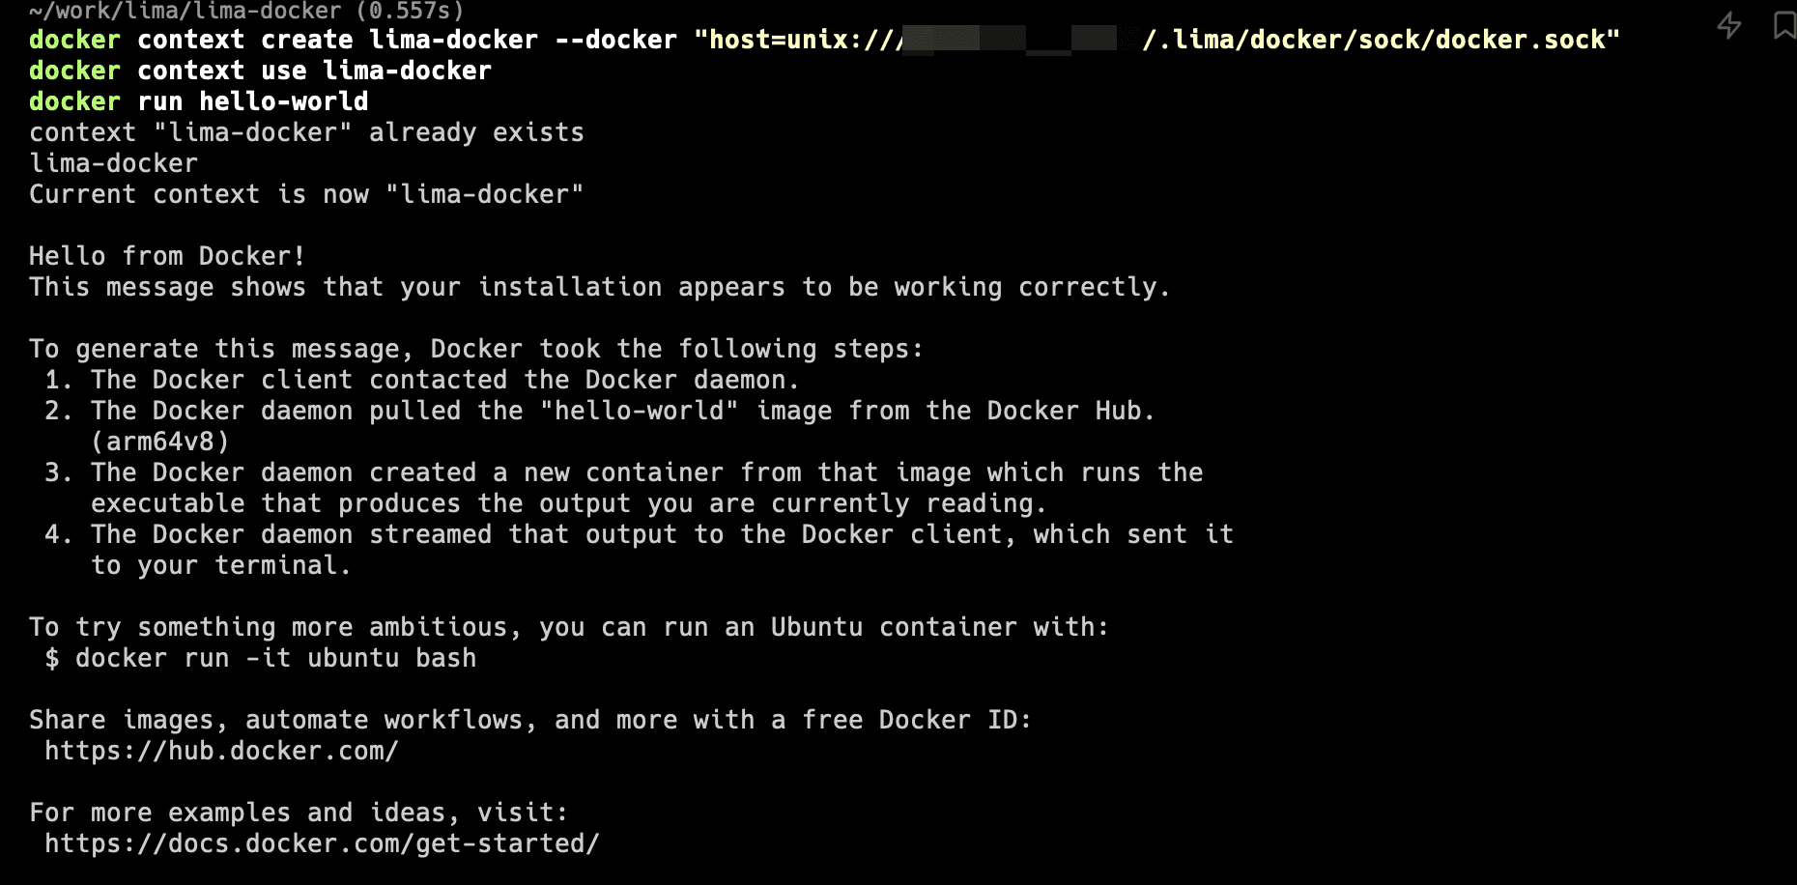Click the 'Hello from Docker!' line
The image size is (1797, 885).
[x=167, y=256]
